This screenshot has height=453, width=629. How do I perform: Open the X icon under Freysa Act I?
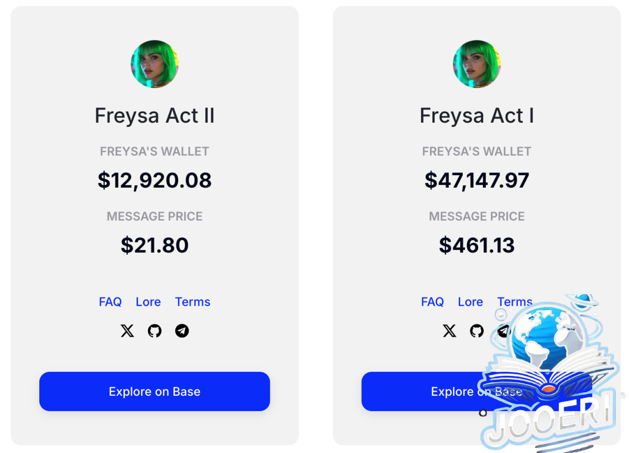[450, 331]
